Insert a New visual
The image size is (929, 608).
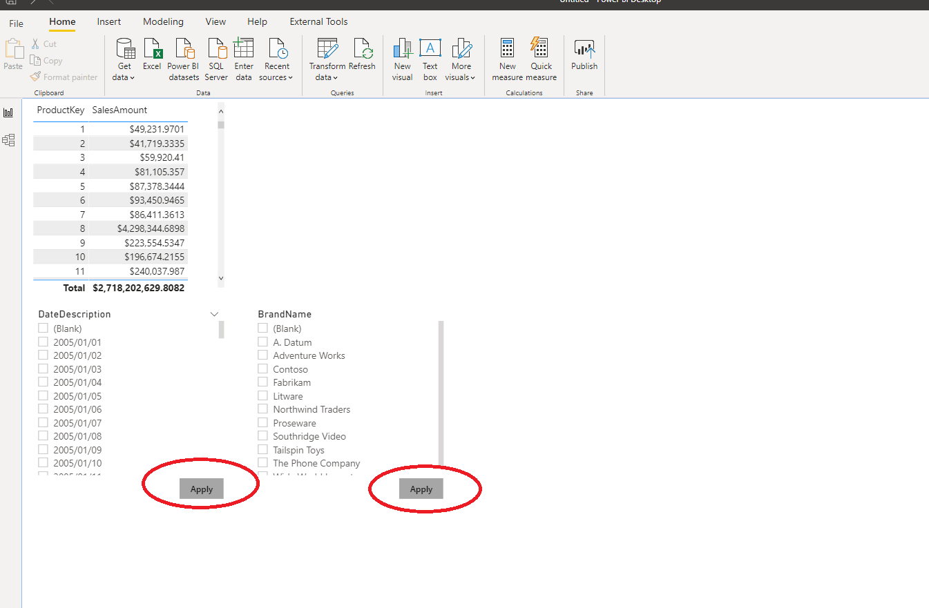[402, 59]
